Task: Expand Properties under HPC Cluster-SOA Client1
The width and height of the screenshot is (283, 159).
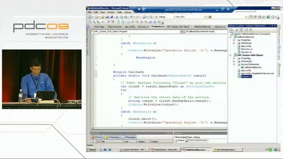Action: click(234, 58)
